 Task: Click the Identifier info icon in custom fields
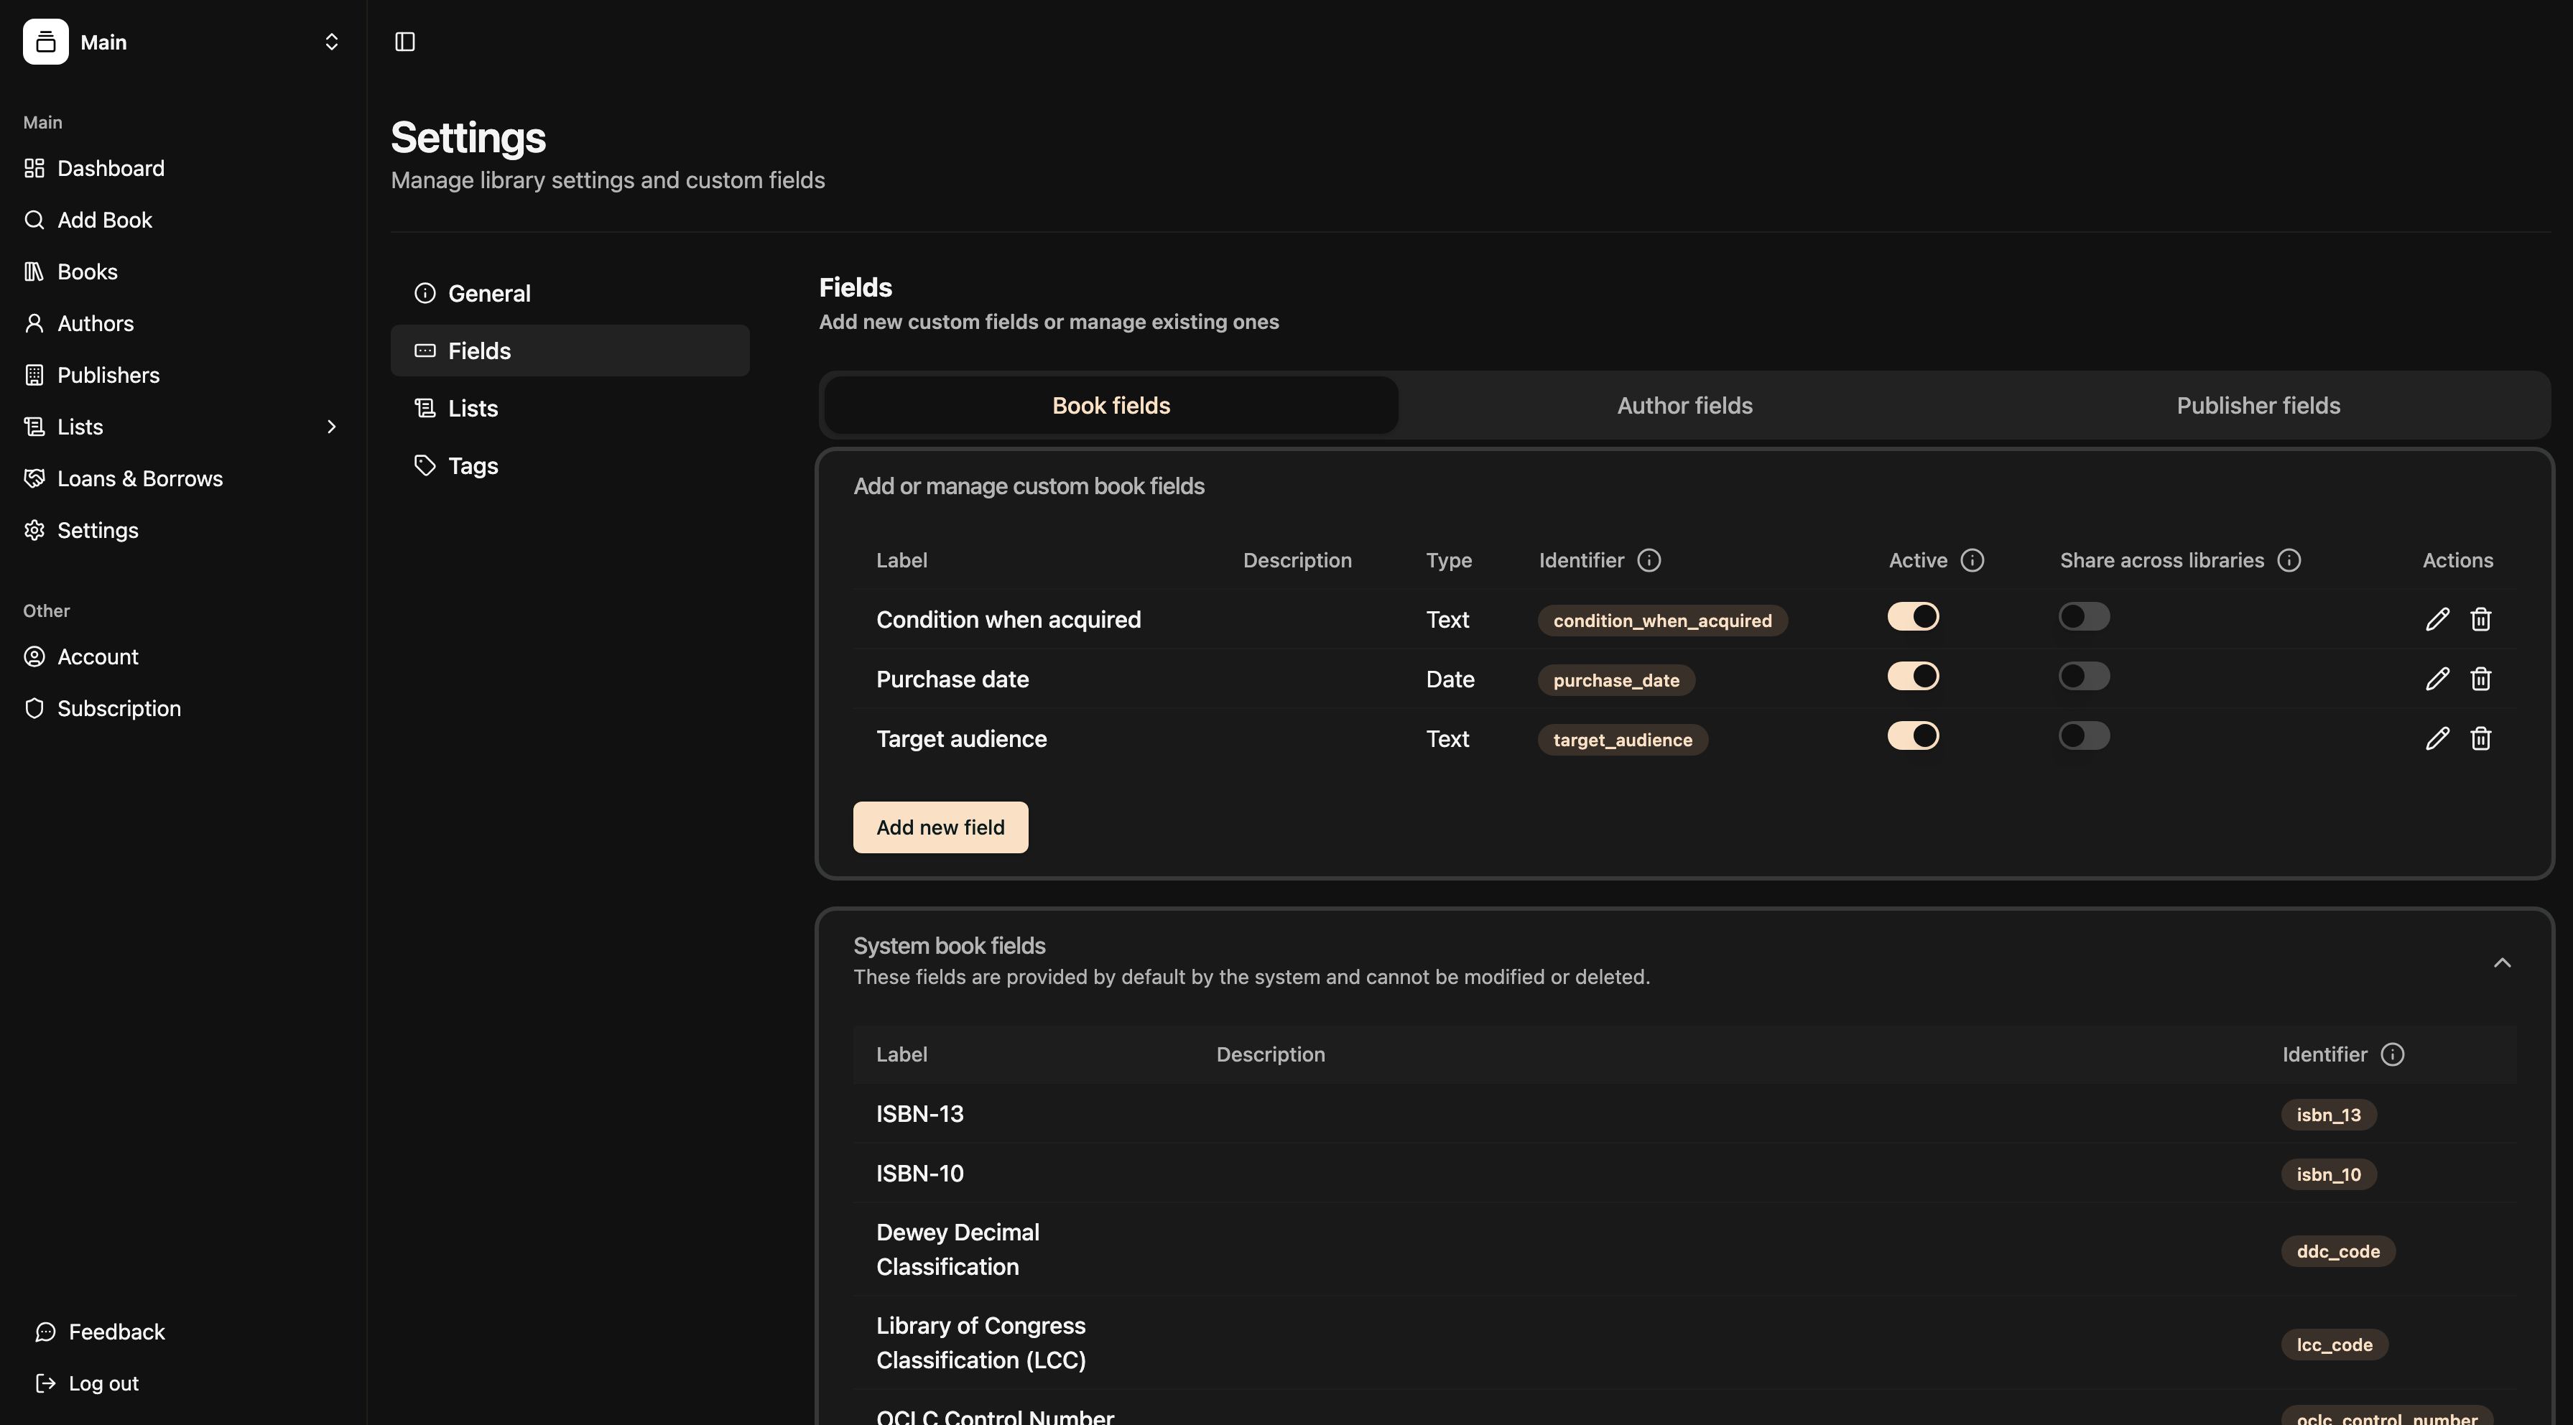[1649, 560]
